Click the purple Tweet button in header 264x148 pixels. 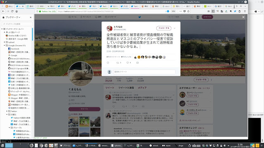(207, 17)
